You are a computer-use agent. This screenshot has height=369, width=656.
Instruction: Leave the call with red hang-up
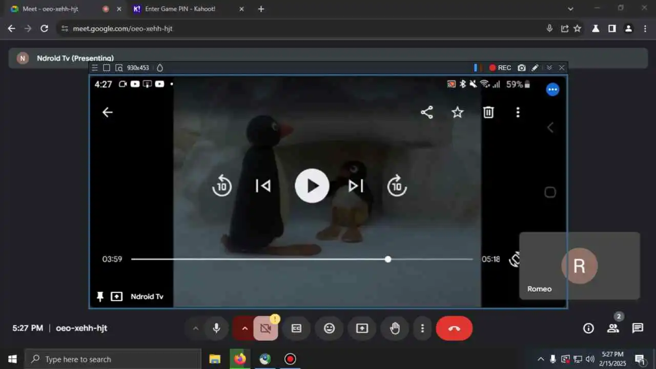point(454,329)
